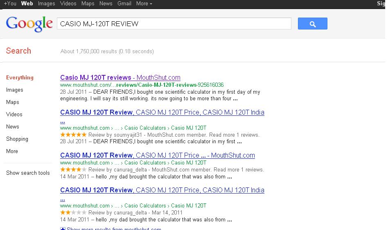Click the Google logo

coord(29,24)
